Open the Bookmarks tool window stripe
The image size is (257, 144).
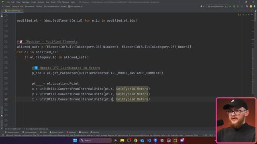2,111
